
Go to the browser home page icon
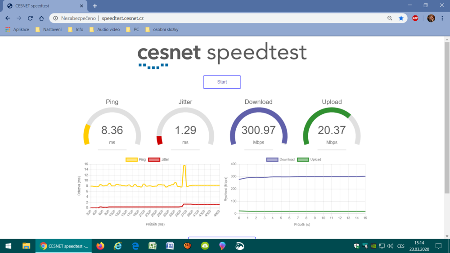41,18
